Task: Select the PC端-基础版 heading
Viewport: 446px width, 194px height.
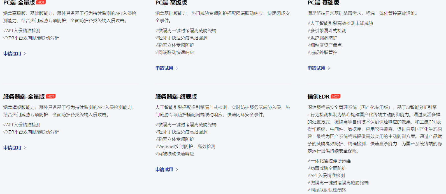Action: click(x=323, y=3)
